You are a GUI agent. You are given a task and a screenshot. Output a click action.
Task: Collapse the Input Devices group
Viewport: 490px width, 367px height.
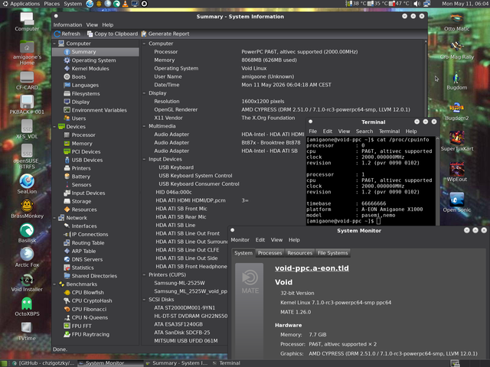point(145,159)
